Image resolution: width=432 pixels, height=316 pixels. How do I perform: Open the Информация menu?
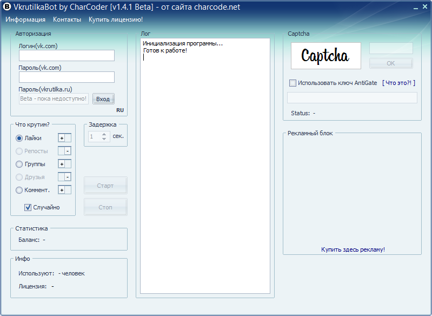coord(25,19)
